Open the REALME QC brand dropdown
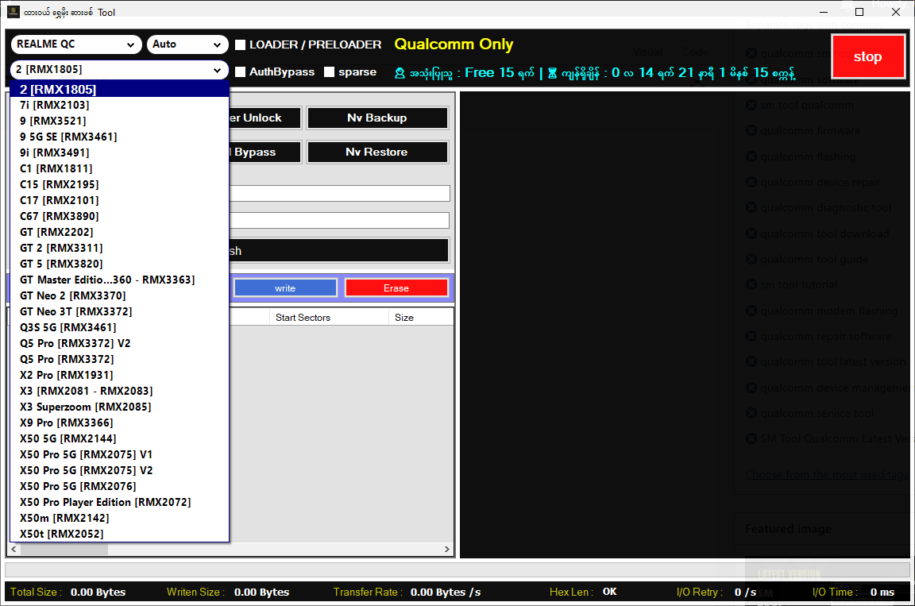 coord(76,44)
